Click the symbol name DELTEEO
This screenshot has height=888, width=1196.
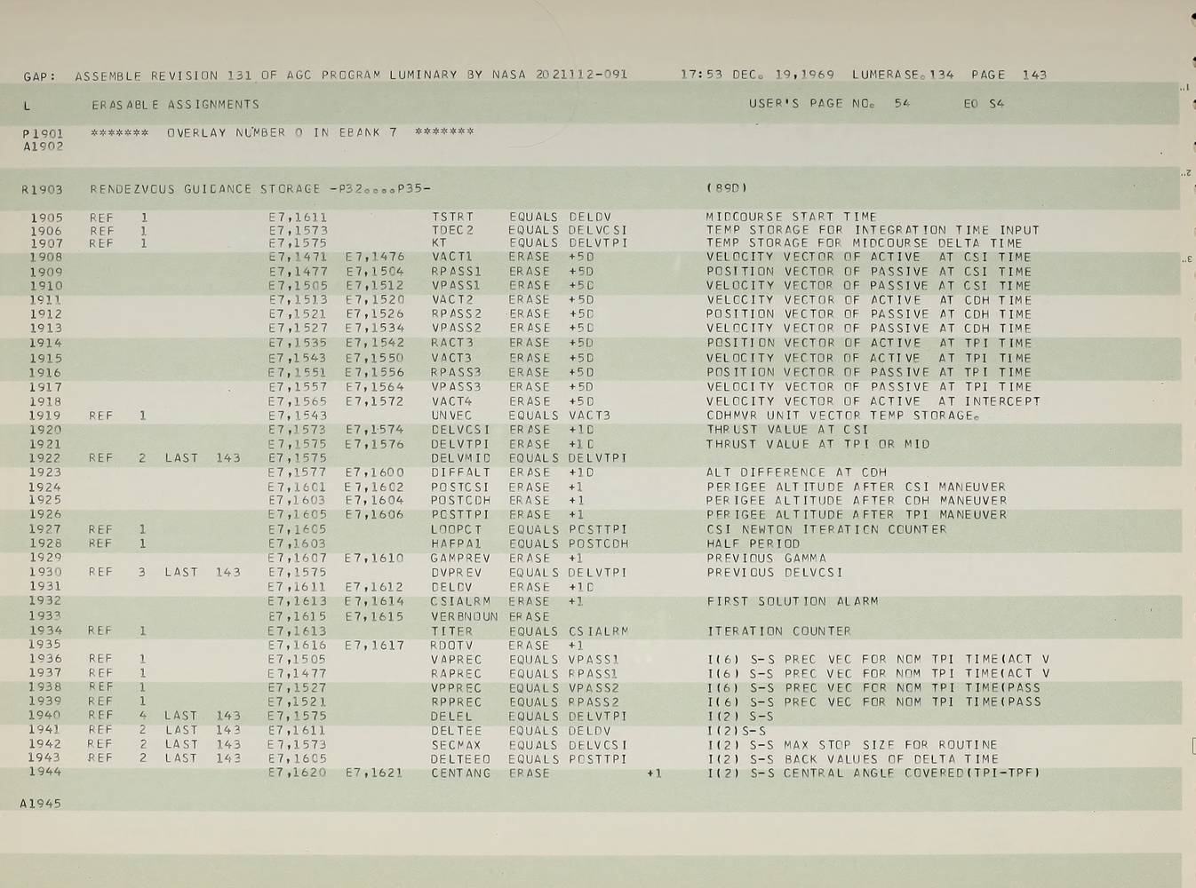(x=460, y=759)
